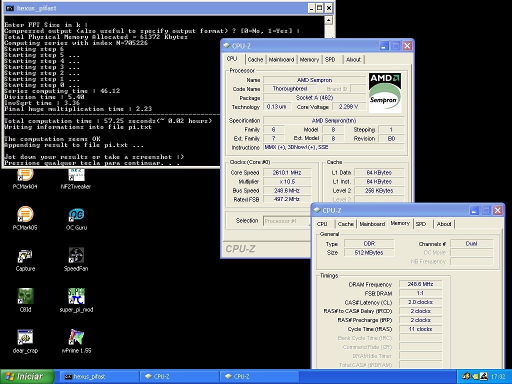The width and height of the screenshot is (512, 384).
Task: Select the second CPU-Z taskbar button
Action: 259,376
